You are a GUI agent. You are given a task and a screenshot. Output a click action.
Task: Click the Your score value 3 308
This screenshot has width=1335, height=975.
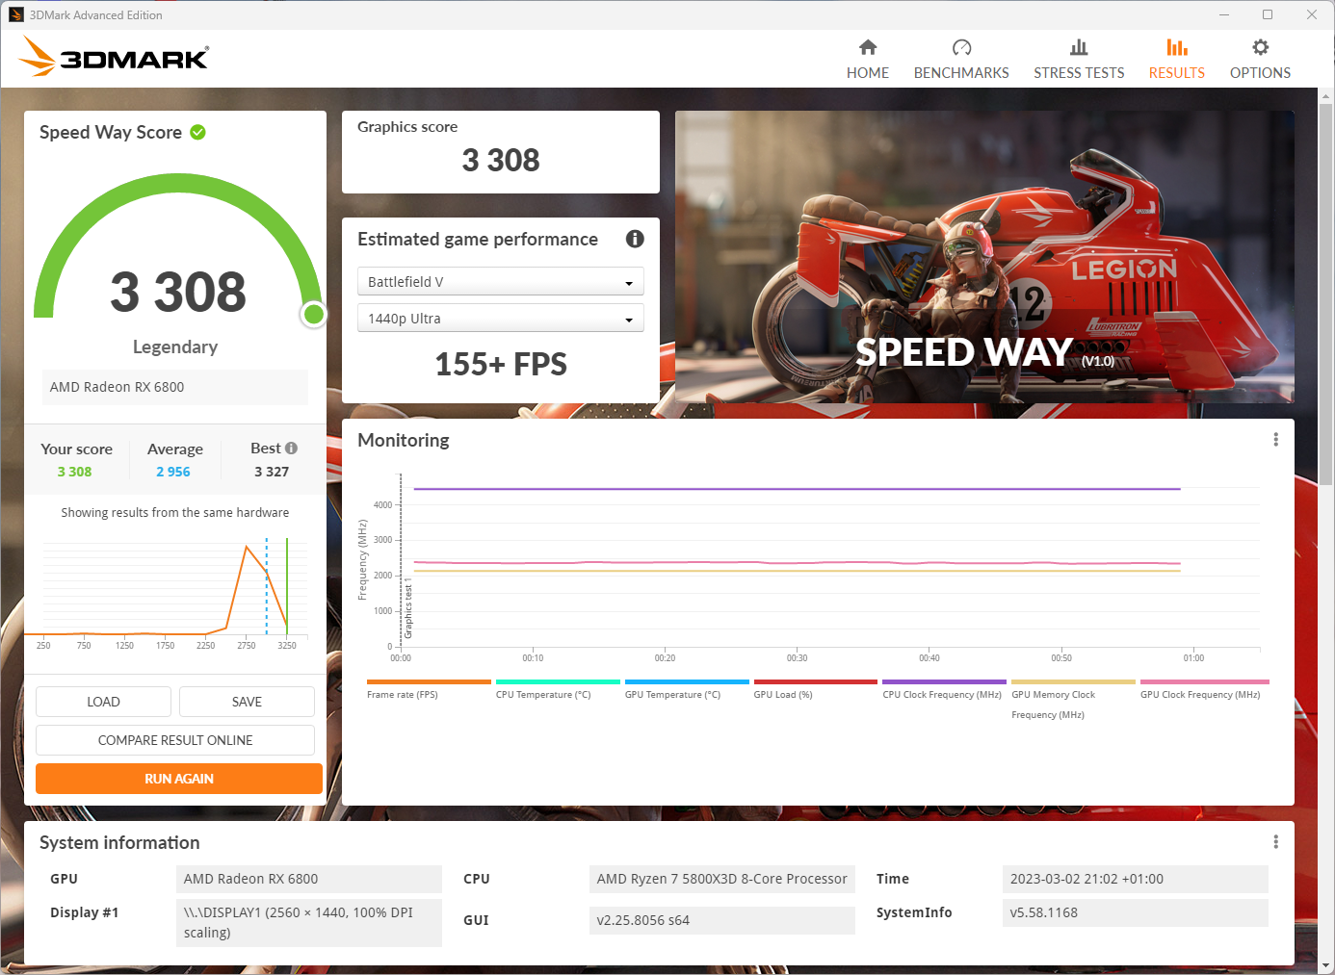pyautogui.click(x=74, y=472)
